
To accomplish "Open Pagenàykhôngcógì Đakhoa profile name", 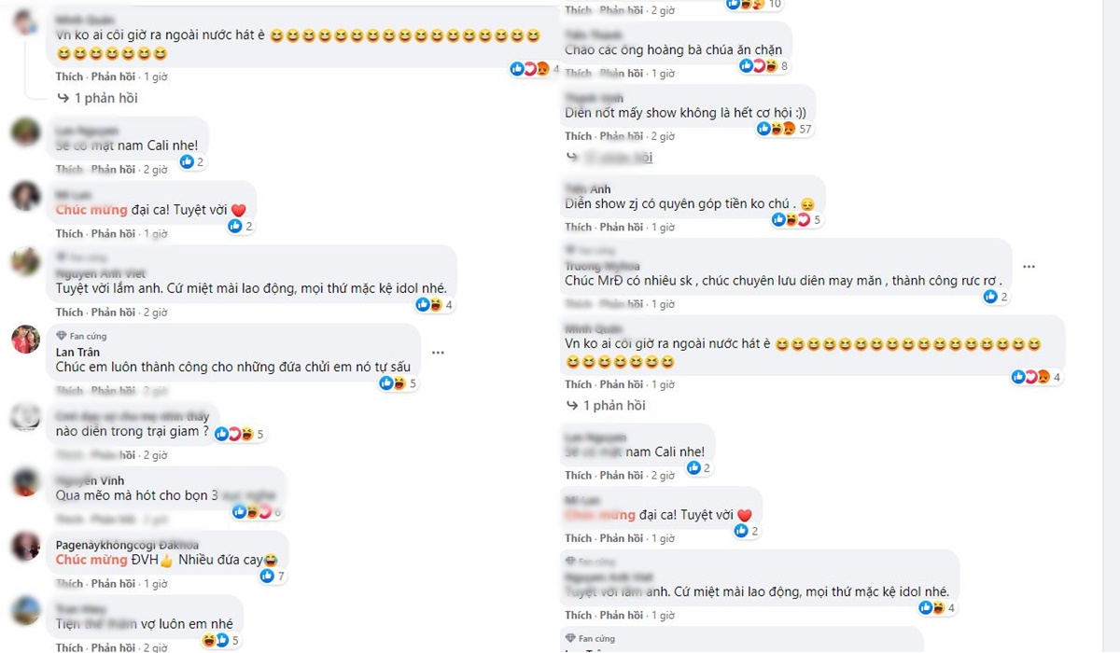I will coord(127,545).
